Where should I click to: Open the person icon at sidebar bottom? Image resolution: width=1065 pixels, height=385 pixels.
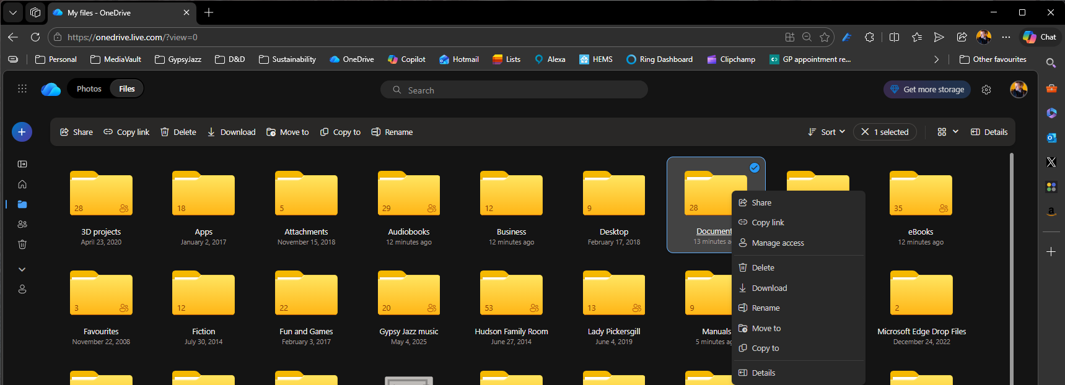22,289
